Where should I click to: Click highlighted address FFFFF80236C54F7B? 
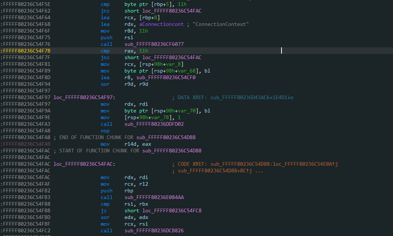click(x=27, y=51)
